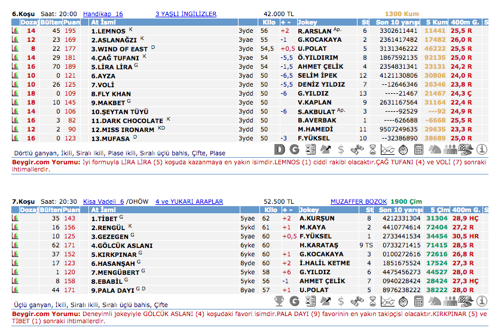Viewport: 498px width, 334px height.
Task: Open the Kısa Vadeli 6 link
Action: (x=103, y=202)
